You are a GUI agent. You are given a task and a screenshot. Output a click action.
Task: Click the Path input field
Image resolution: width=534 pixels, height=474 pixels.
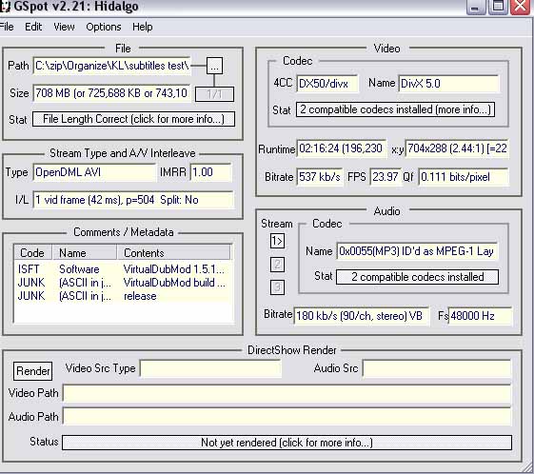[x=111, y=66]
